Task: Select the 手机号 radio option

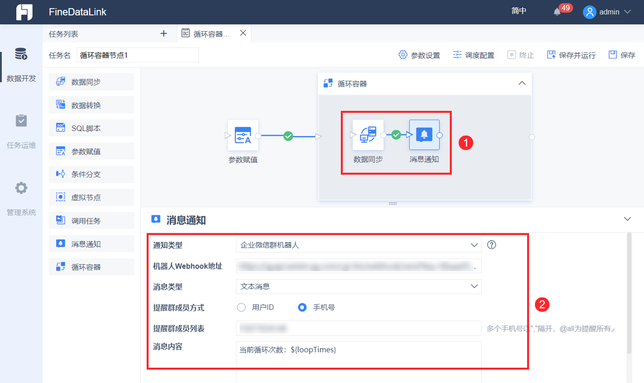Action: (302, 307)
